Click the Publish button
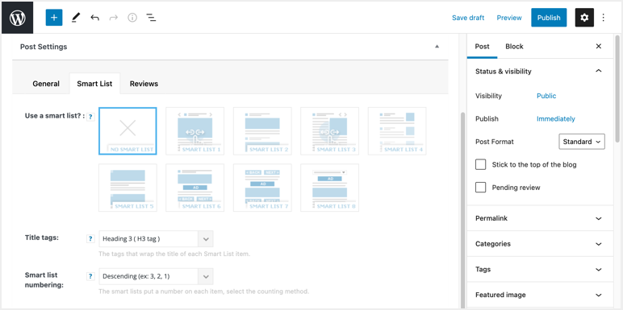Image resolution: width=623 pixels, height=310 pixels. [549, 18]
